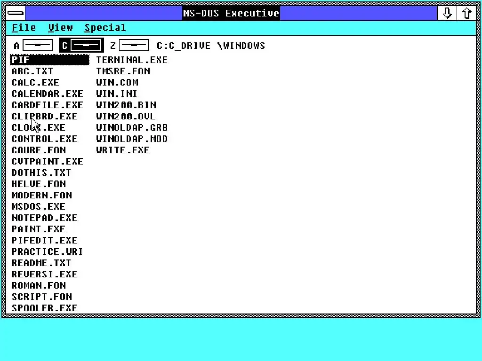Select NOTEPAD.EXE

pyautogui.click(x=44, y=218)
